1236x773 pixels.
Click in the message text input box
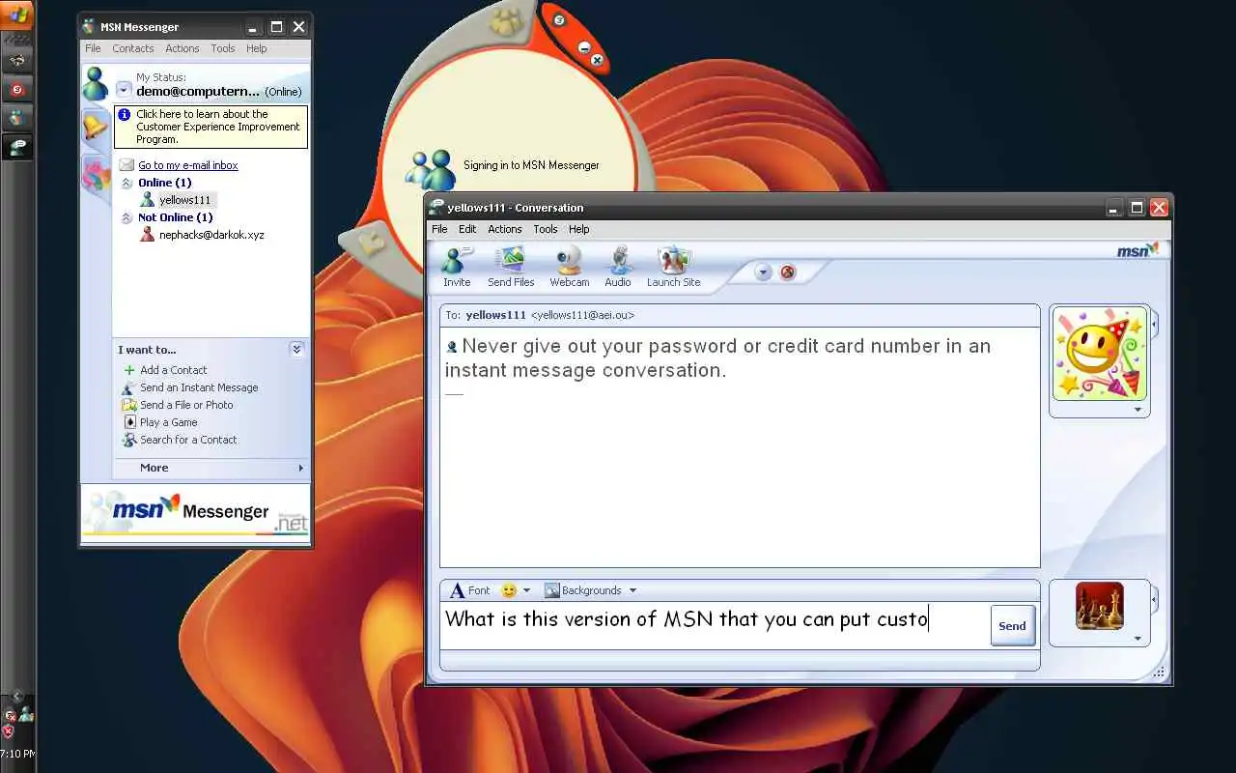coord(715,624)
